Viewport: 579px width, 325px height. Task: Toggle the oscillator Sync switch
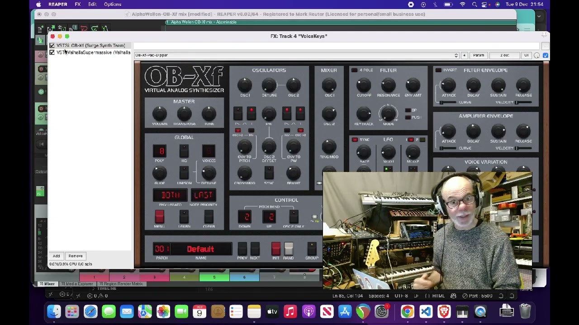269,173
